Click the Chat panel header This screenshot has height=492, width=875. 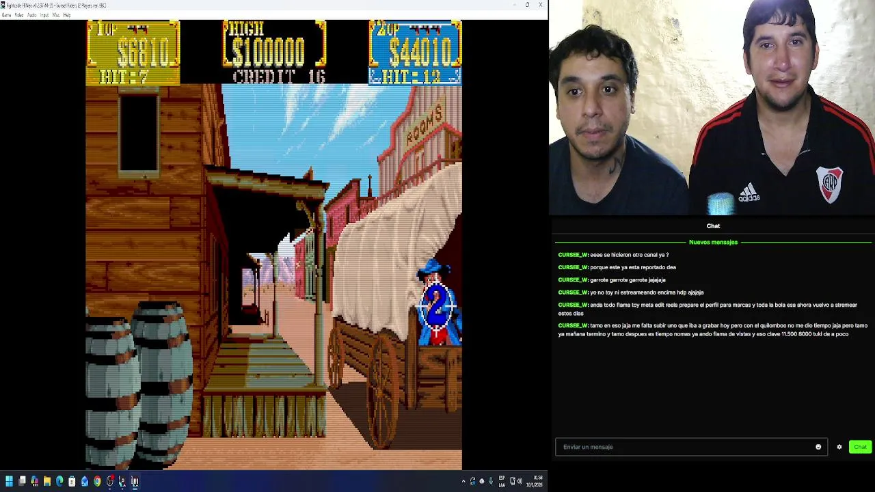(x=713, y=225)
